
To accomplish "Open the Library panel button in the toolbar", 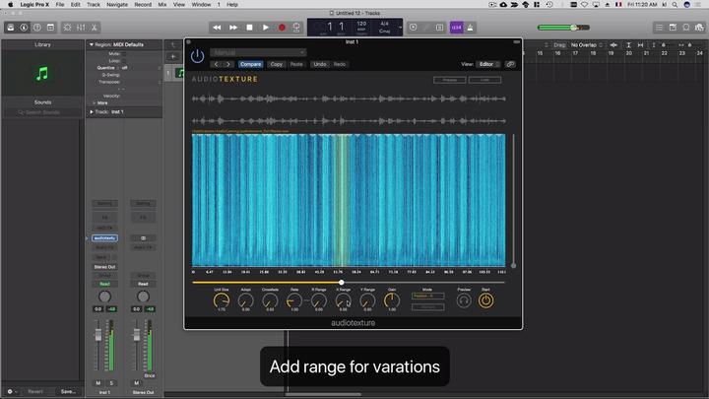I will pos(11,28).
